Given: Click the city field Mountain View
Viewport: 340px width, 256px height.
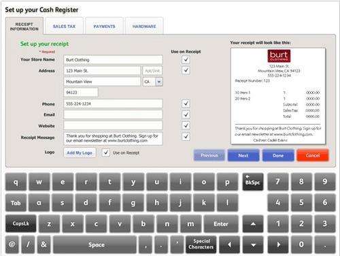Looking at the screenshot, I should click(102, 82).
